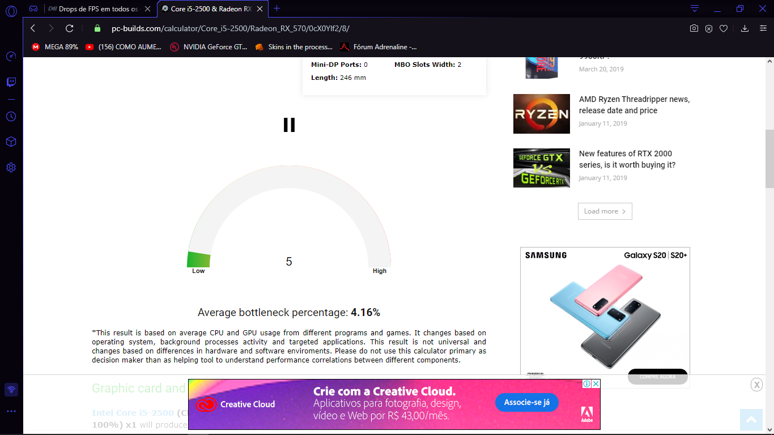
Task: Dismiss bottom ad bar with round X
Action: pyautogui.click(x=756, y=385)
